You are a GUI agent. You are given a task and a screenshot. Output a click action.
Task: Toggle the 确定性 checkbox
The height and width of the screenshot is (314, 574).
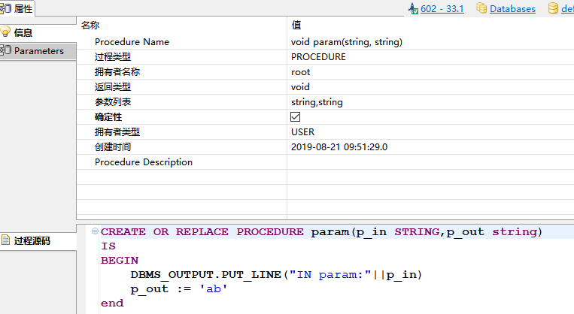tap(296, 117)
